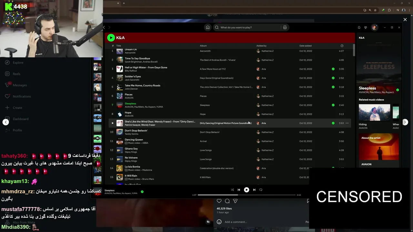Sort the playlist by the Title column header

(x=118, y=46)
